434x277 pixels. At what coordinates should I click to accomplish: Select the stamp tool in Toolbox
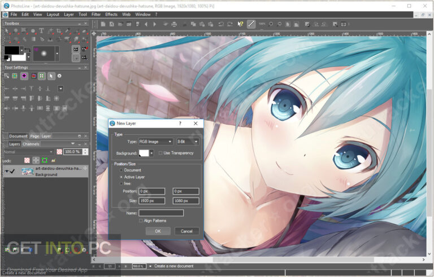[x=50, y=39]
